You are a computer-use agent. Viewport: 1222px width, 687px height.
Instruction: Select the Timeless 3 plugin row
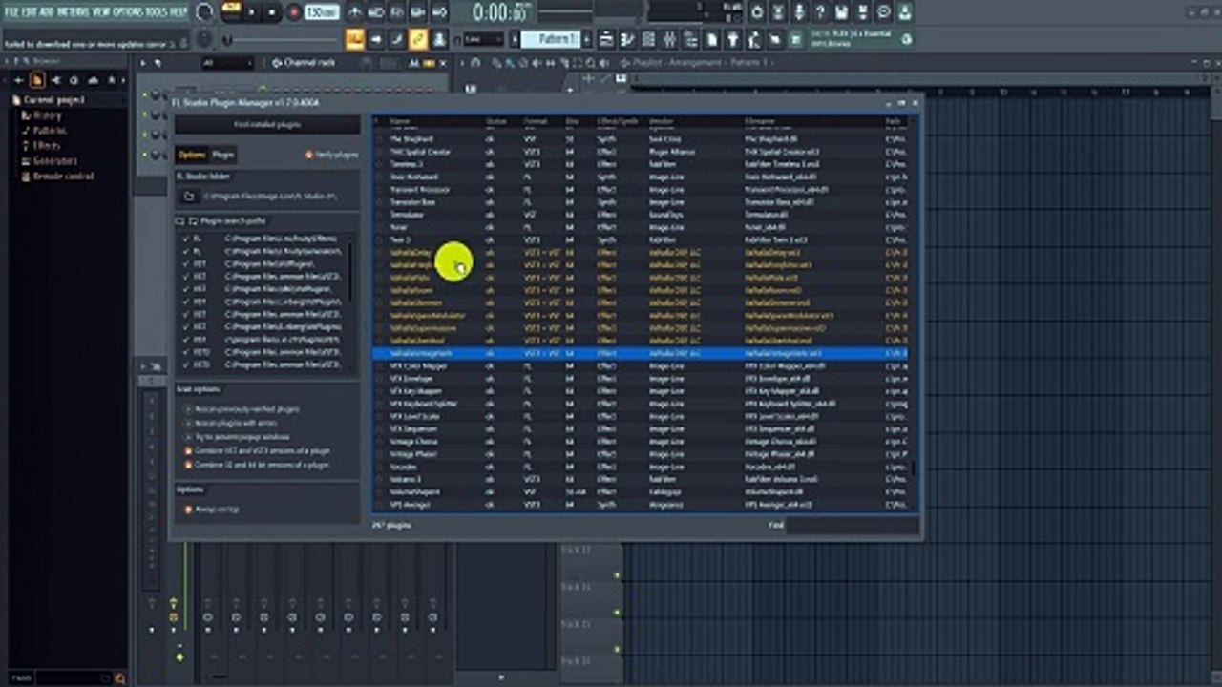tap(640, 164)
